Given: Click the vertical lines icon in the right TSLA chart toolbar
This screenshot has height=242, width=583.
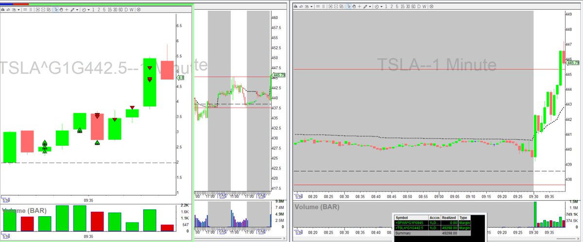Looking at the screenshot, I should click(323, 6).
